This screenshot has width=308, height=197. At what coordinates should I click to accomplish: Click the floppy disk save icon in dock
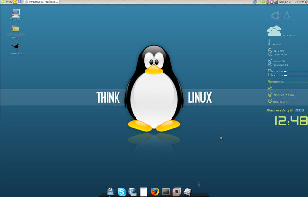[110, 191]
